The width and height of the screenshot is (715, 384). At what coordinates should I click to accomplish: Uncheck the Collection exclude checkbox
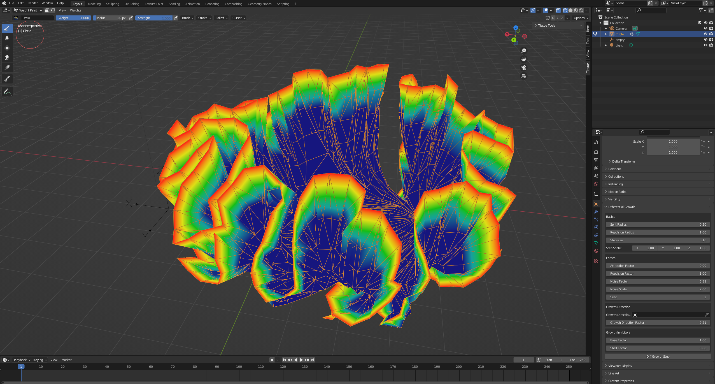click(x=700, y=23)
